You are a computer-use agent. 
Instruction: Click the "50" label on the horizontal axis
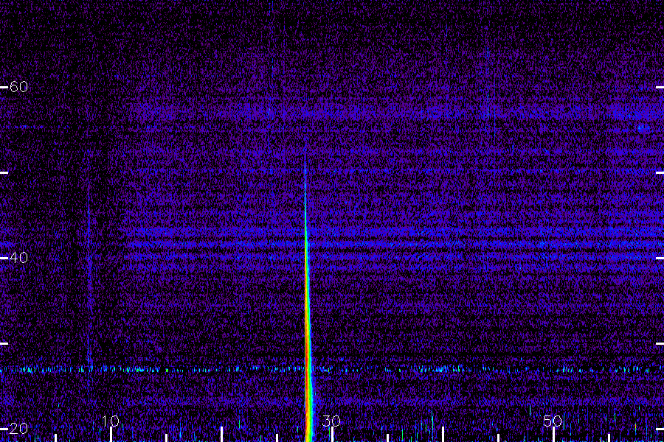tap(553, 421)
